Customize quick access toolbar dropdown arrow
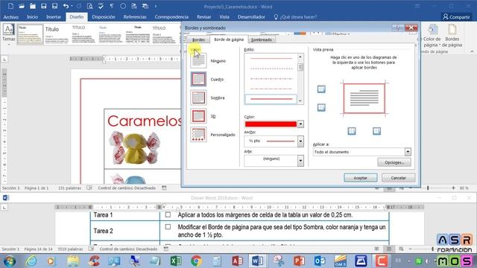Screen dimensions: 477x268 [x=156, y=6]
